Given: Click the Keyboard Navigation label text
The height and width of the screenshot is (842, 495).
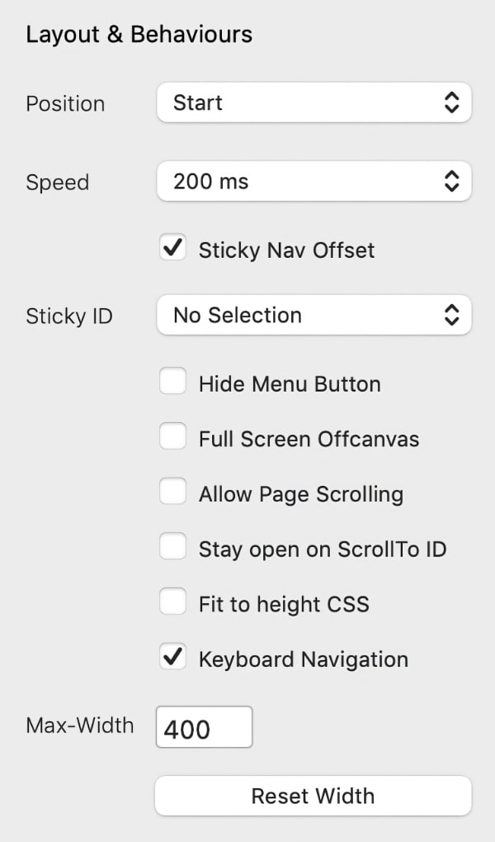Looking at the screenshot, I should pos(303,659).
